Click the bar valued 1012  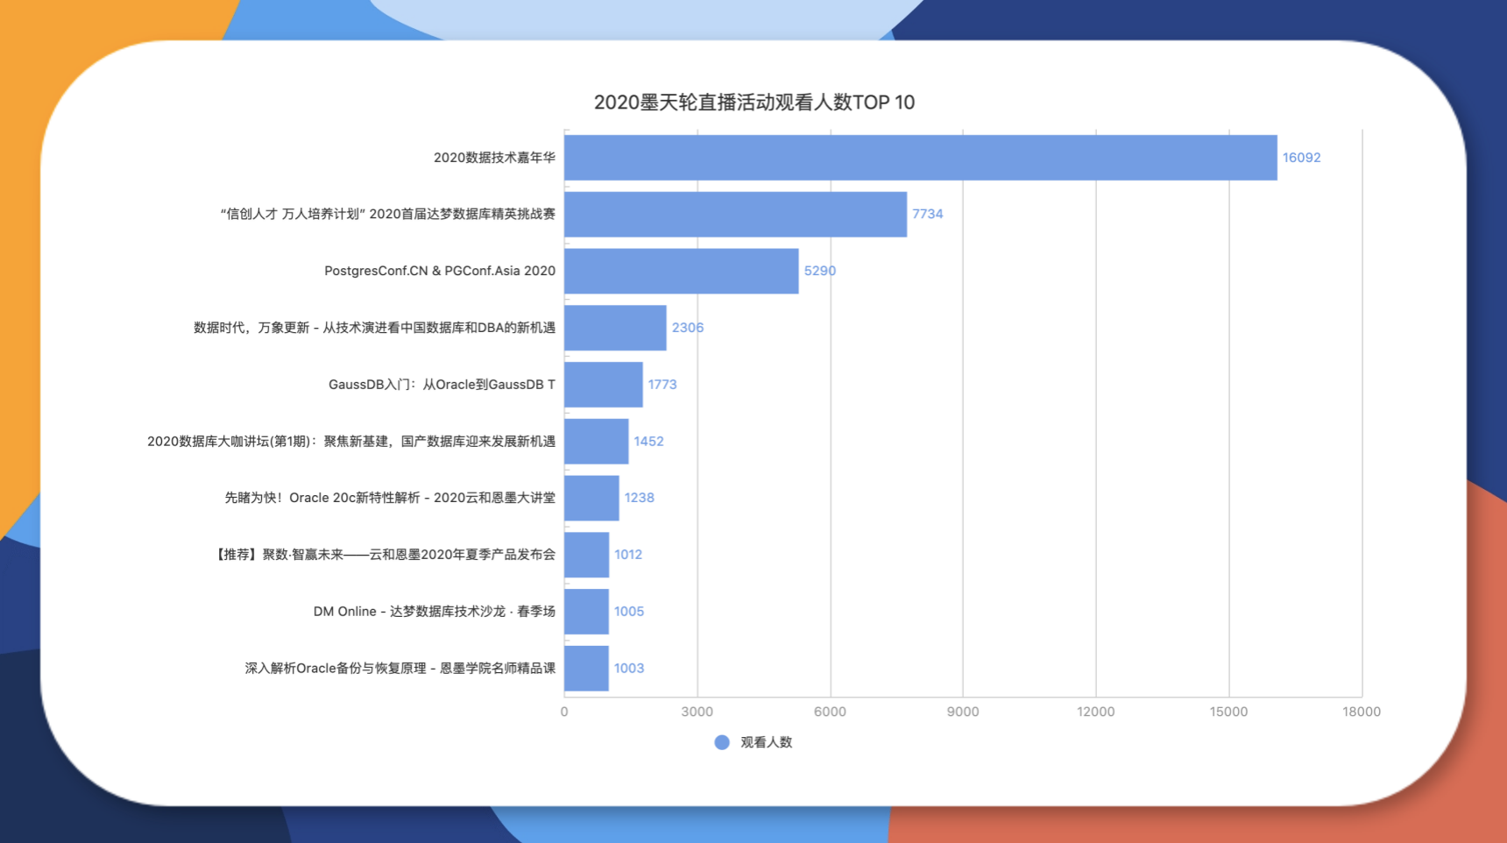[587, 555]
